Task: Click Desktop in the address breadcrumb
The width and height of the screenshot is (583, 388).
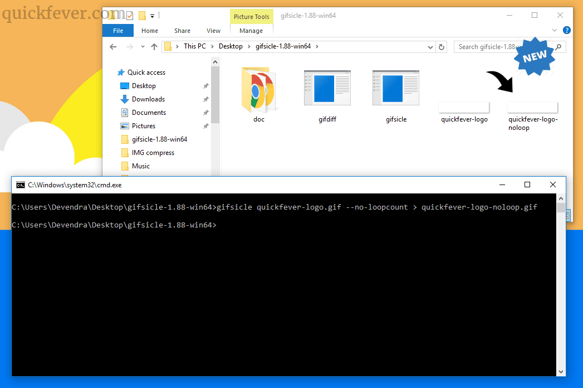Action: click(231, 46)
